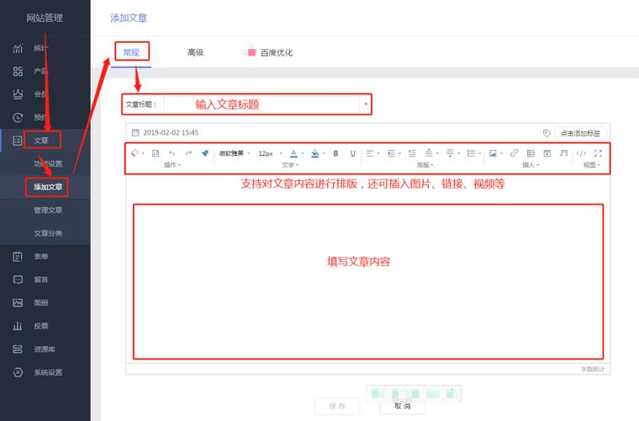
Task: Open 文章分类 submenu item
Action: (x=48, y=233)
